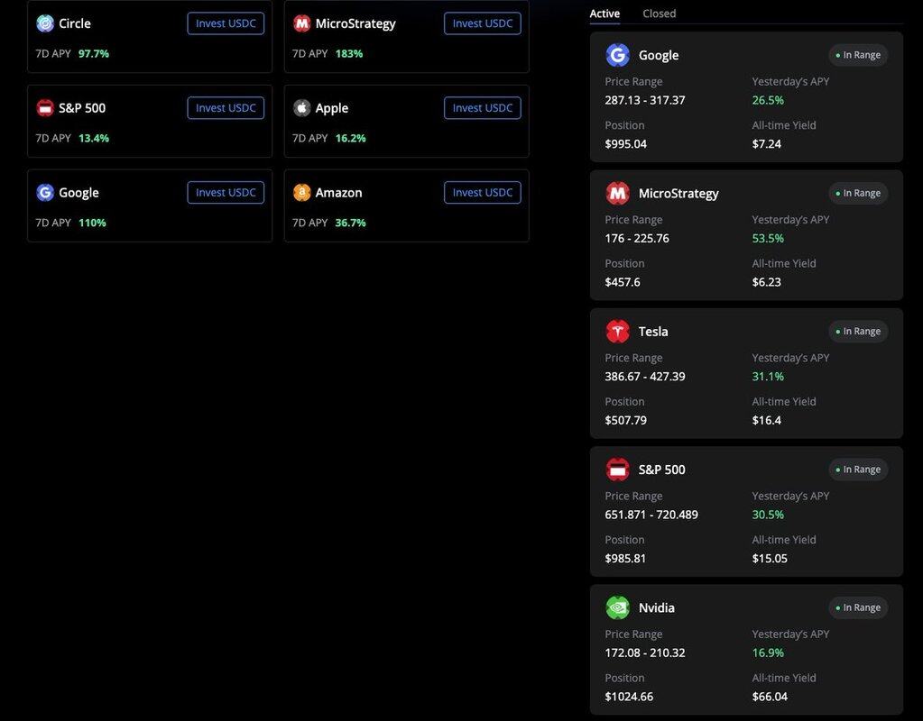Click the In Range badge on Nvidia position

pos(858,607)
